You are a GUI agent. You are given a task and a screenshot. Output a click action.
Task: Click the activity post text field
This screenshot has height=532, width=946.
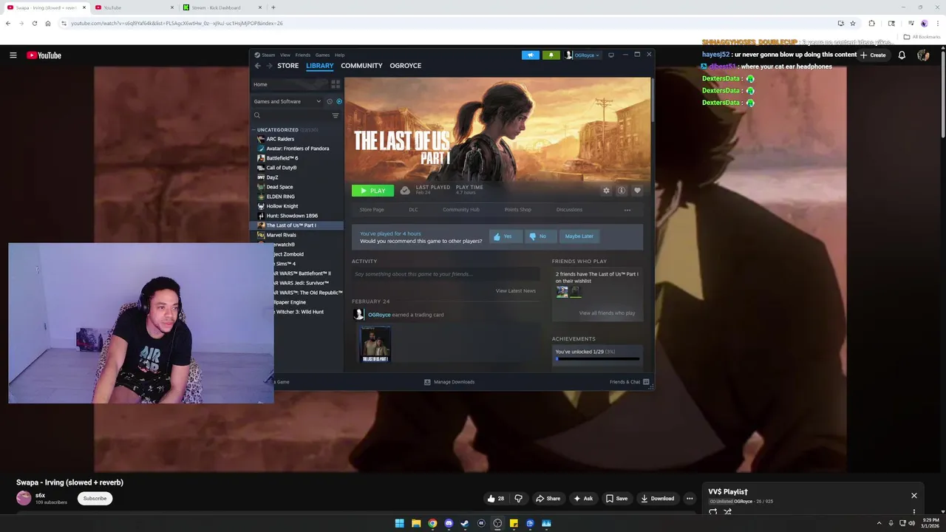pos(445,274)
